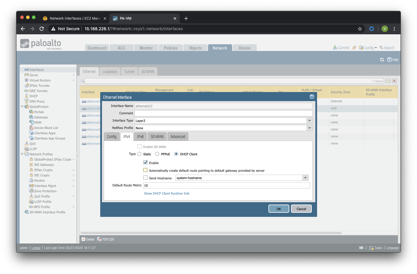Select the DHCP Client radio button
The width and height of the screenshot is (417, 274).
click(176, 154)
